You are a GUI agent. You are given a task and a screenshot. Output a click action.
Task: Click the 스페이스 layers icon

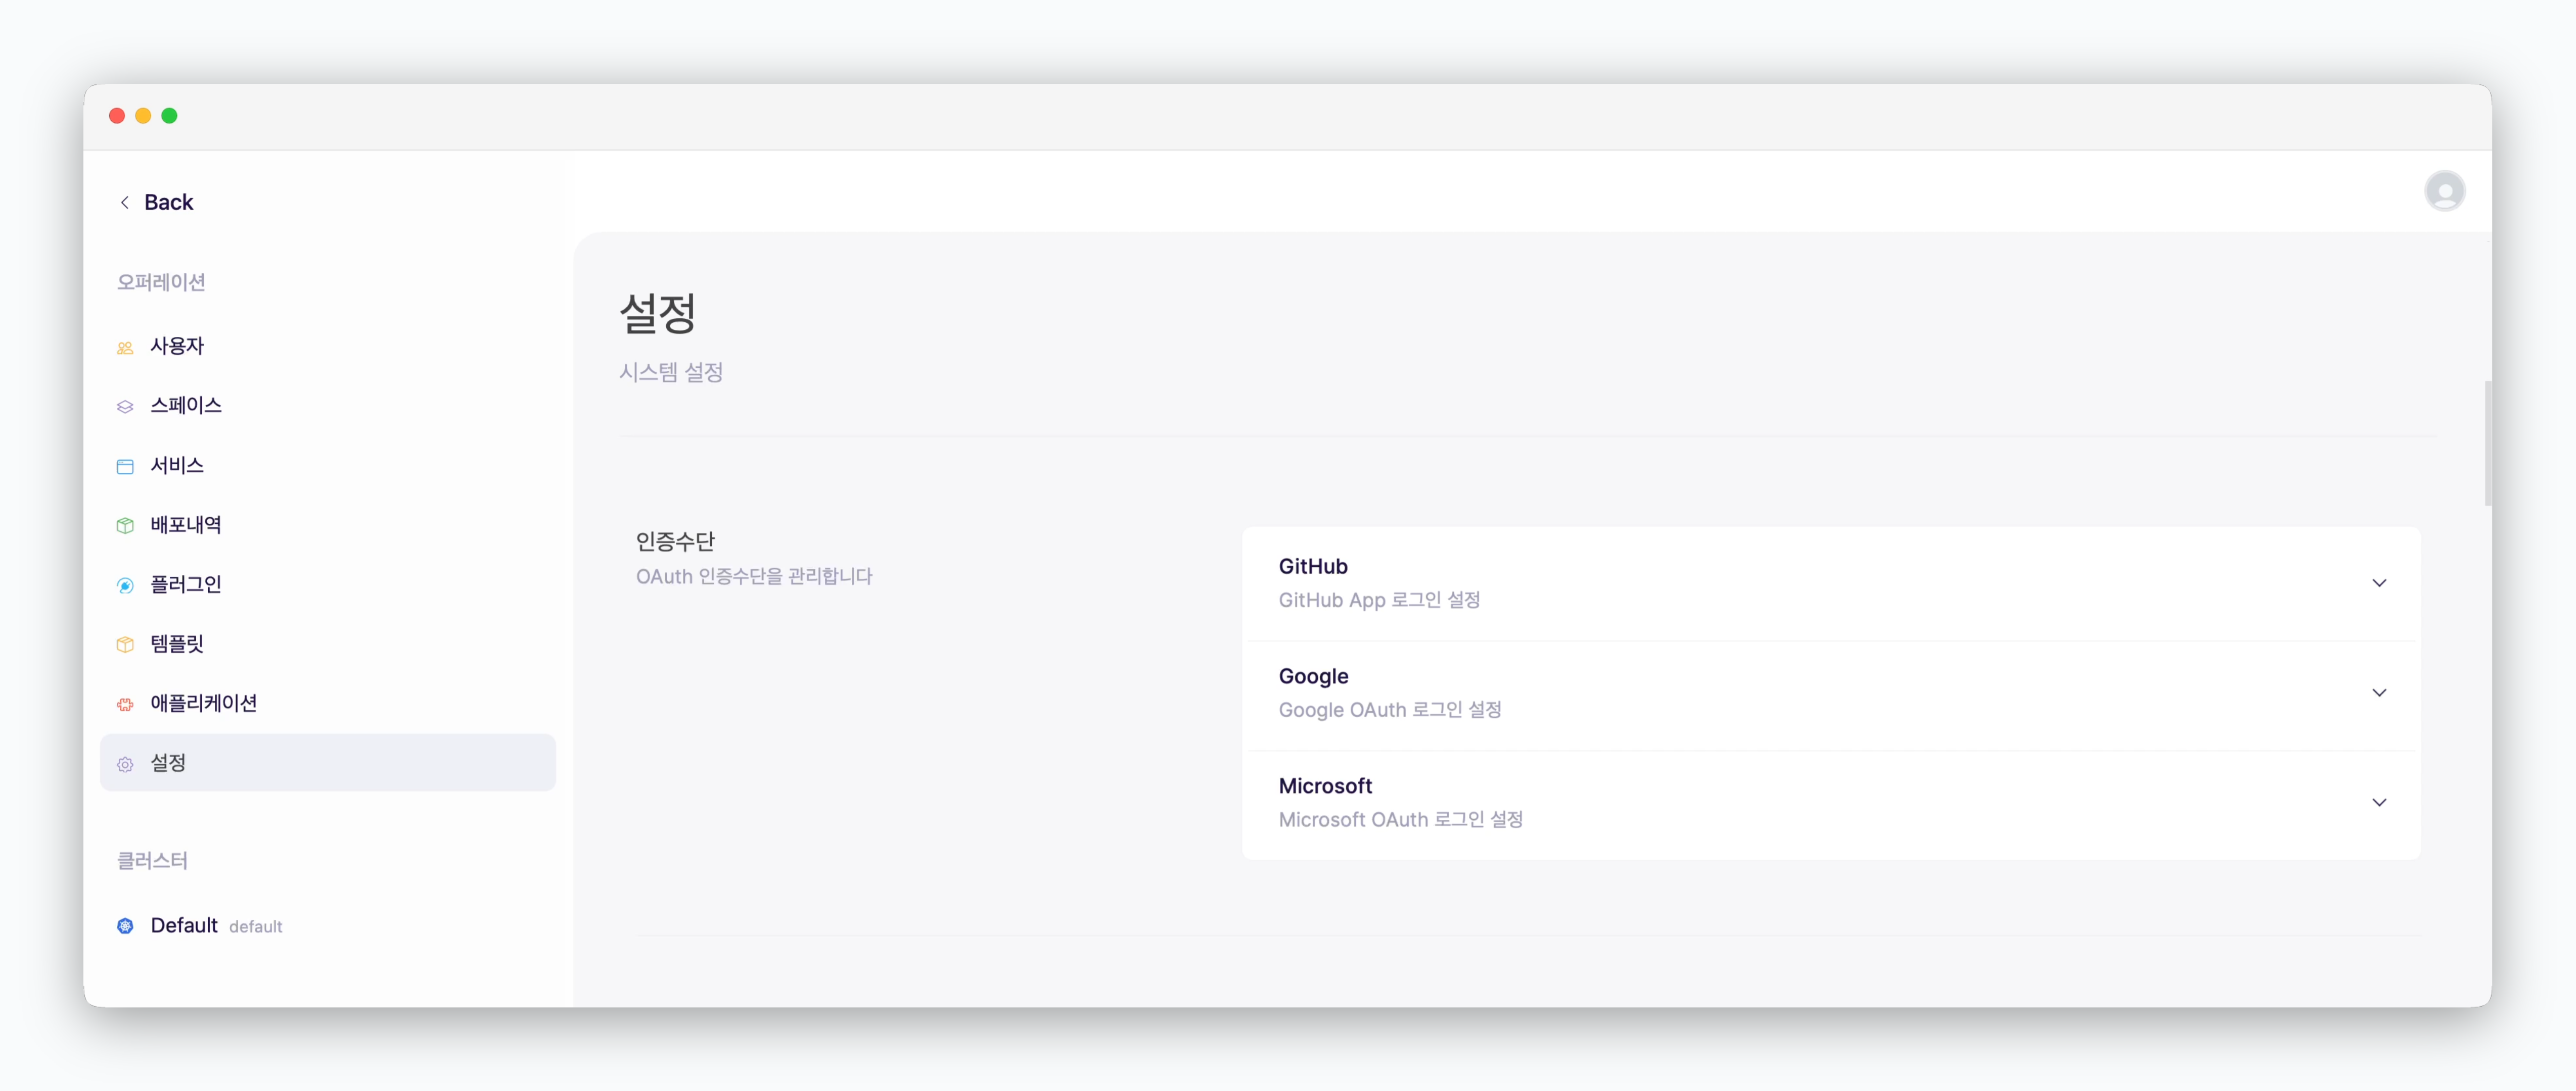click(x=125, y=407)
